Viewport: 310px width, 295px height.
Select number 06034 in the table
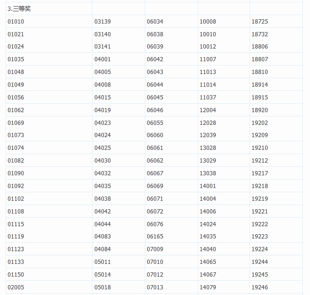[155, 22]
